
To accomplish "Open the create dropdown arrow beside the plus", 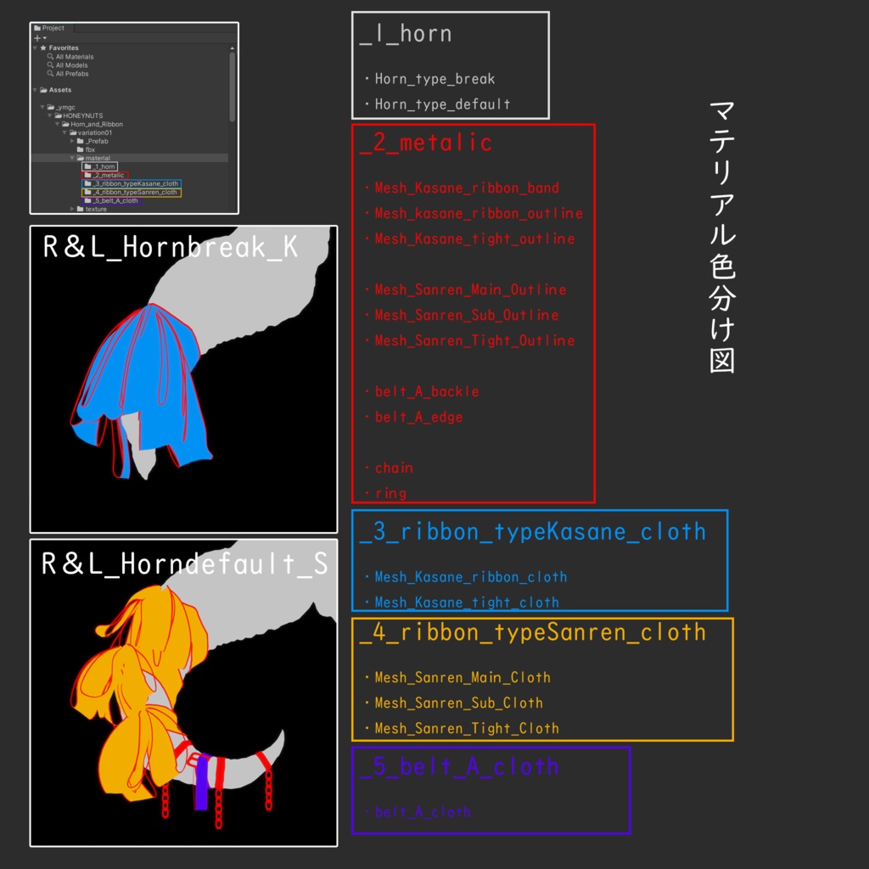I will [x=44, y=38].
